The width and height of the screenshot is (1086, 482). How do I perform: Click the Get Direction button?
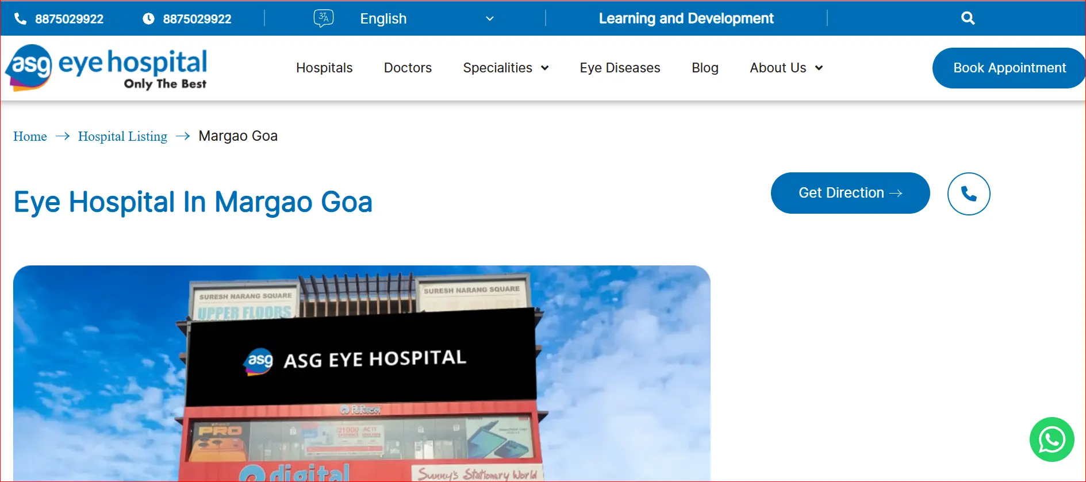coord(850,193)
